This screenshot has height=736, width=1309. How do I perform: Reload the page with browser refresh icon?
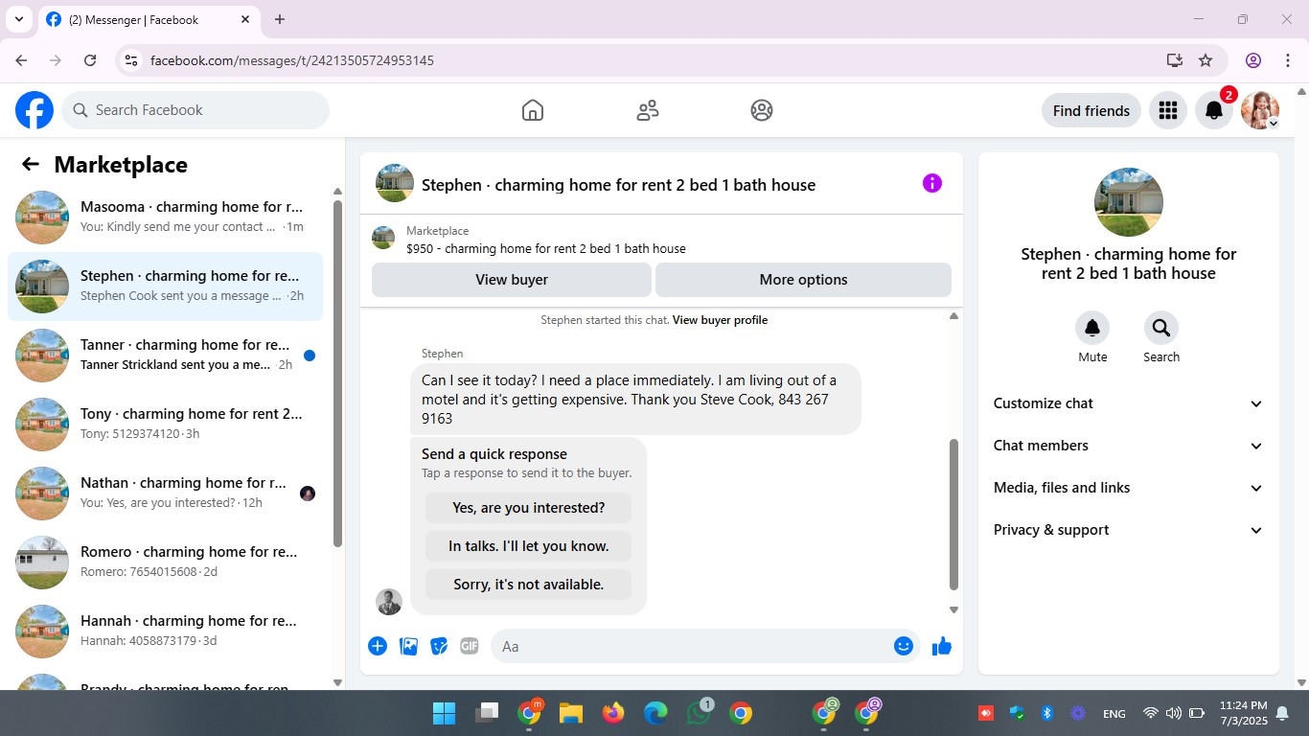(x=90, y=60)
